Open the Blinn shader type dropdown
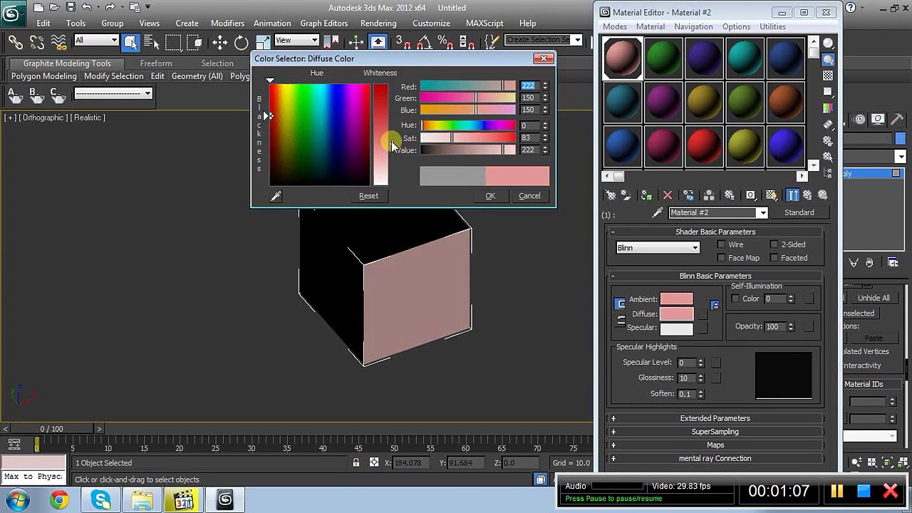This screenshot has width=912, height=513. tap(658, 248)
